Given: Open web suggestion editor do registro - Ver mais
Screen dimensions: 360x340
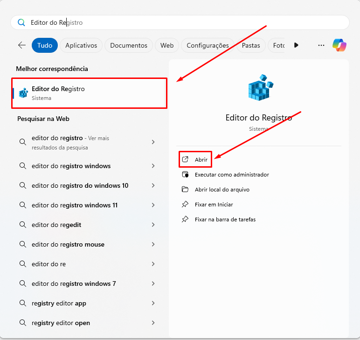Looking at the screenshot, I should pyautogui.click(x=88, y=142).
